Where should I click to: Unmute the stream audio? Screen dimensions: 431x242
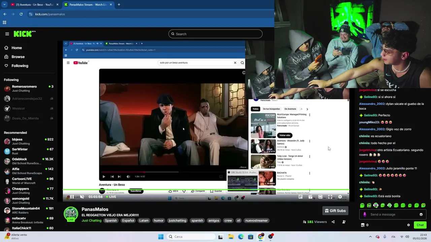pyautogui.click(x=82, y=197)
